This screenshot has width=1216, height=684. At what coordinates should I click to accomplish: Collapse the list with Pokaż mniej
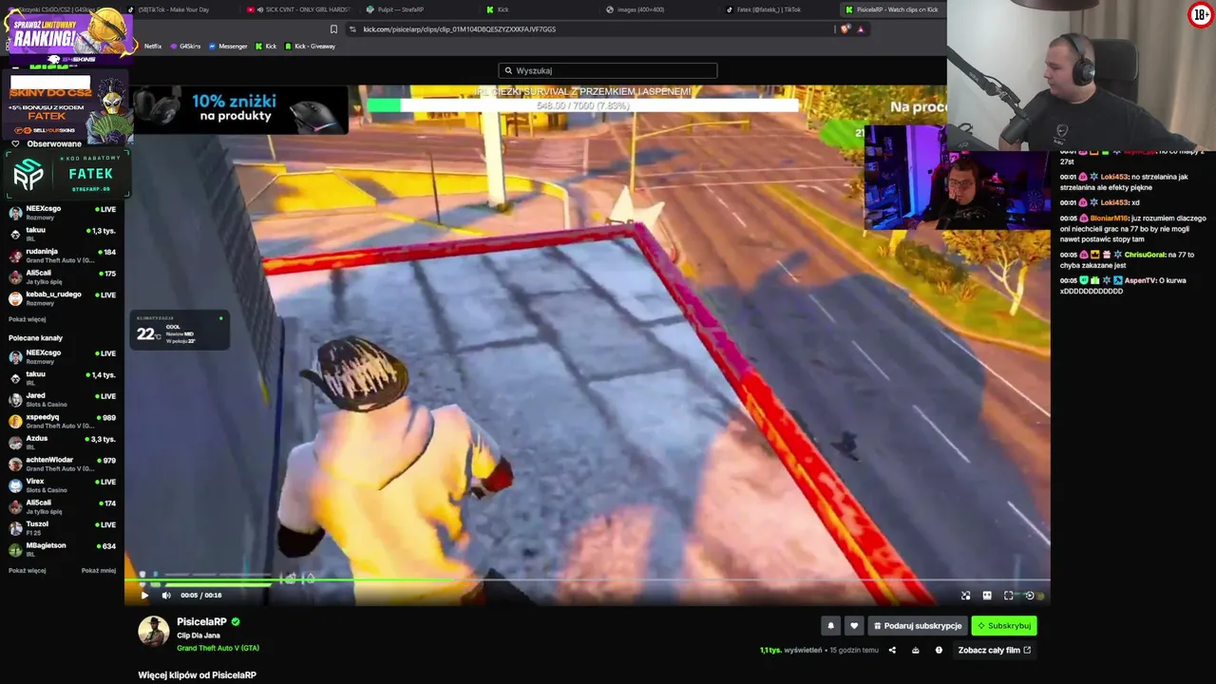(x=99, y=571)
